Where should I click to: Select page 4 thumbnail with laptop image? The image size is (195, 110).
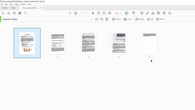click(x=119, y=43)
